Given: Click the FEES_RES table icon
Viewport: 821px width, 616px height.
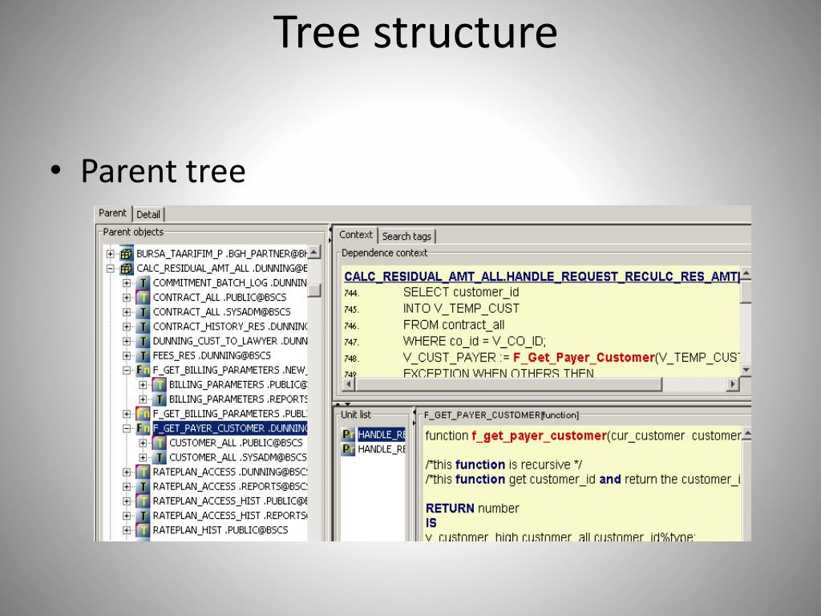Looking at the screenshot, I should [x=144, y=355].
